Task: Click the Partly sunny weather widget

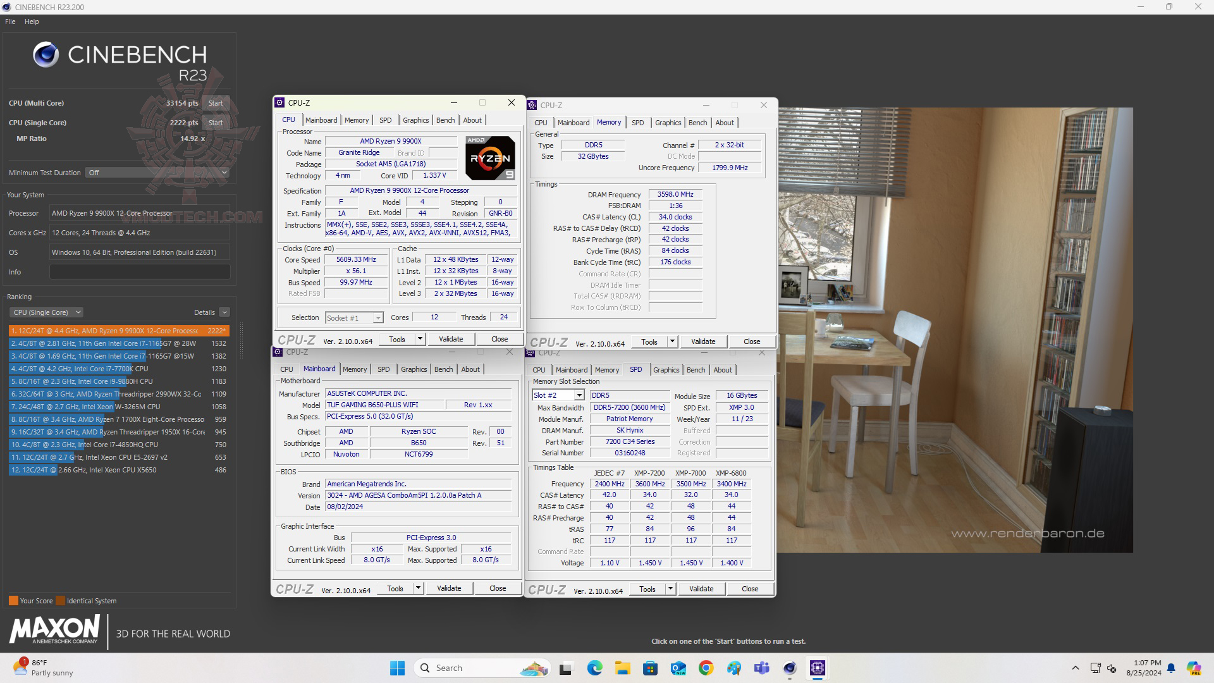Action: pyautogui.click(x=38, y=668)
